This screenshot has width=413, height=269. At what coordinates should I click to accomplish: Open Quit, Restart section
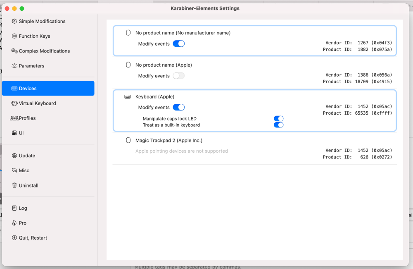tap(48, 238)
